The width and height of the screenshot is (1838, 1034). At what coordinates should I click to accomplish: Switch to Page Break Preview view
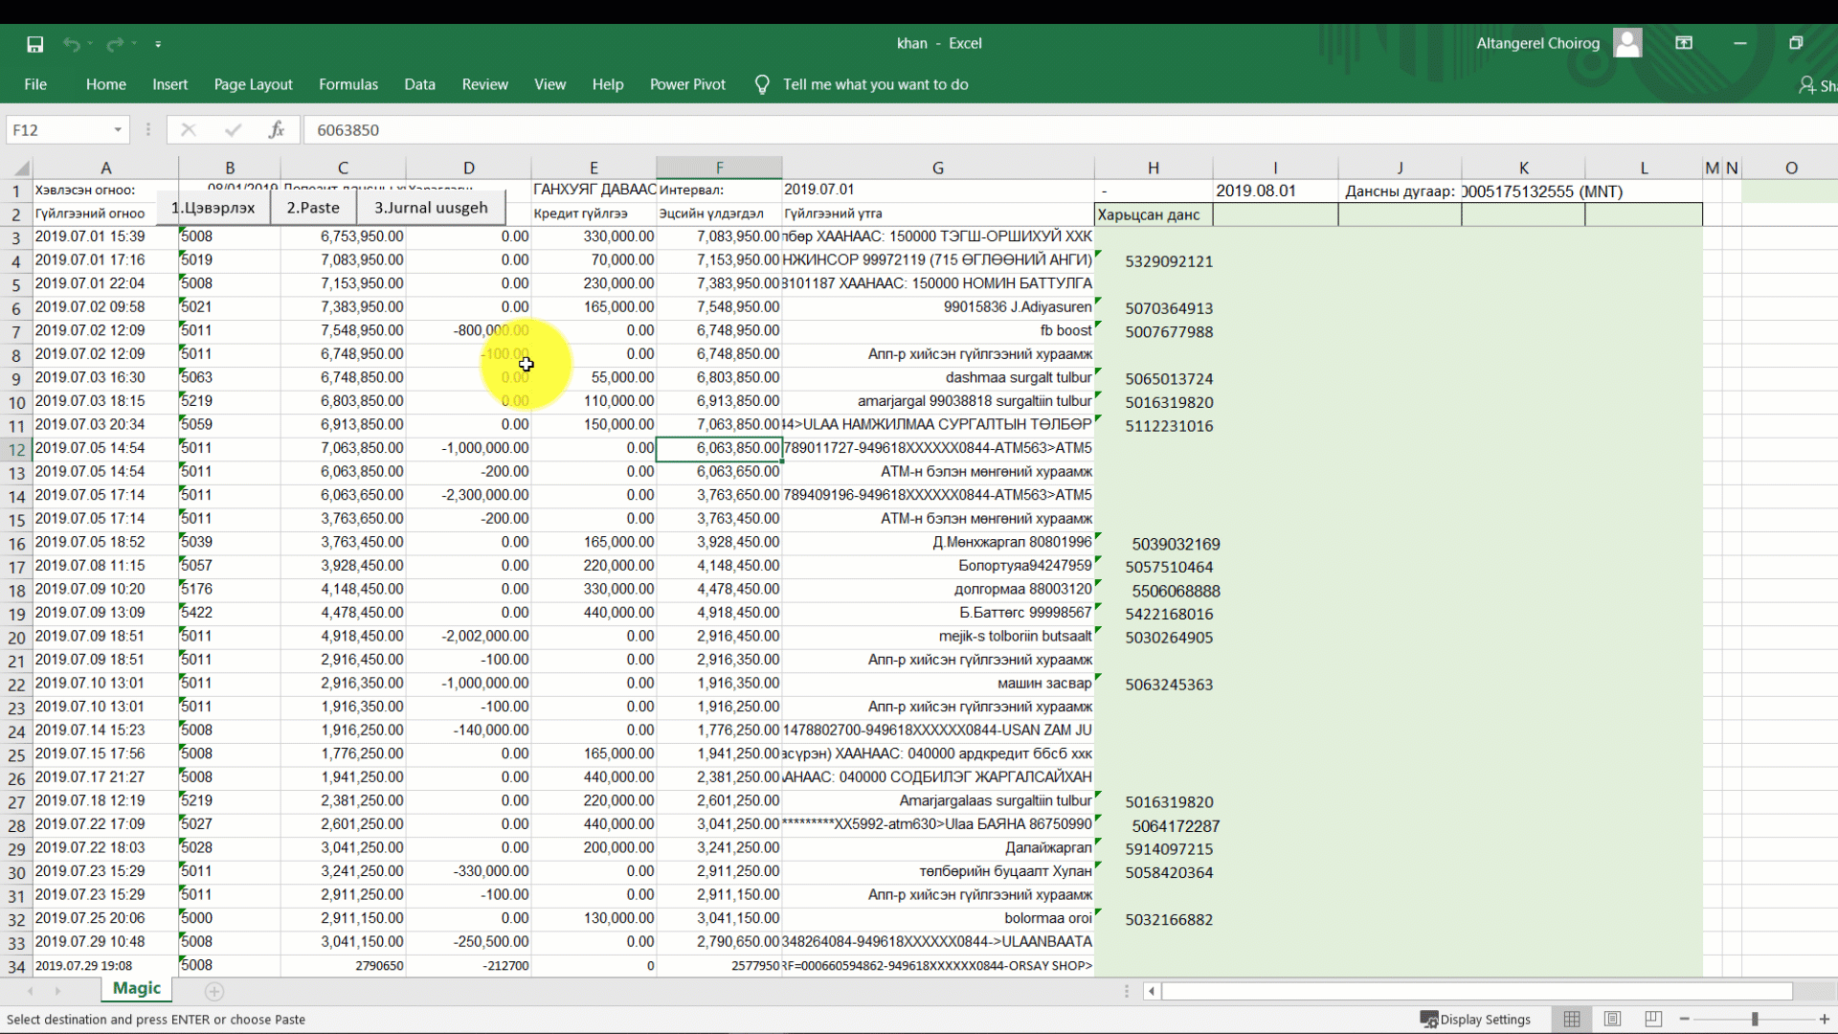coord(1653,1019)
